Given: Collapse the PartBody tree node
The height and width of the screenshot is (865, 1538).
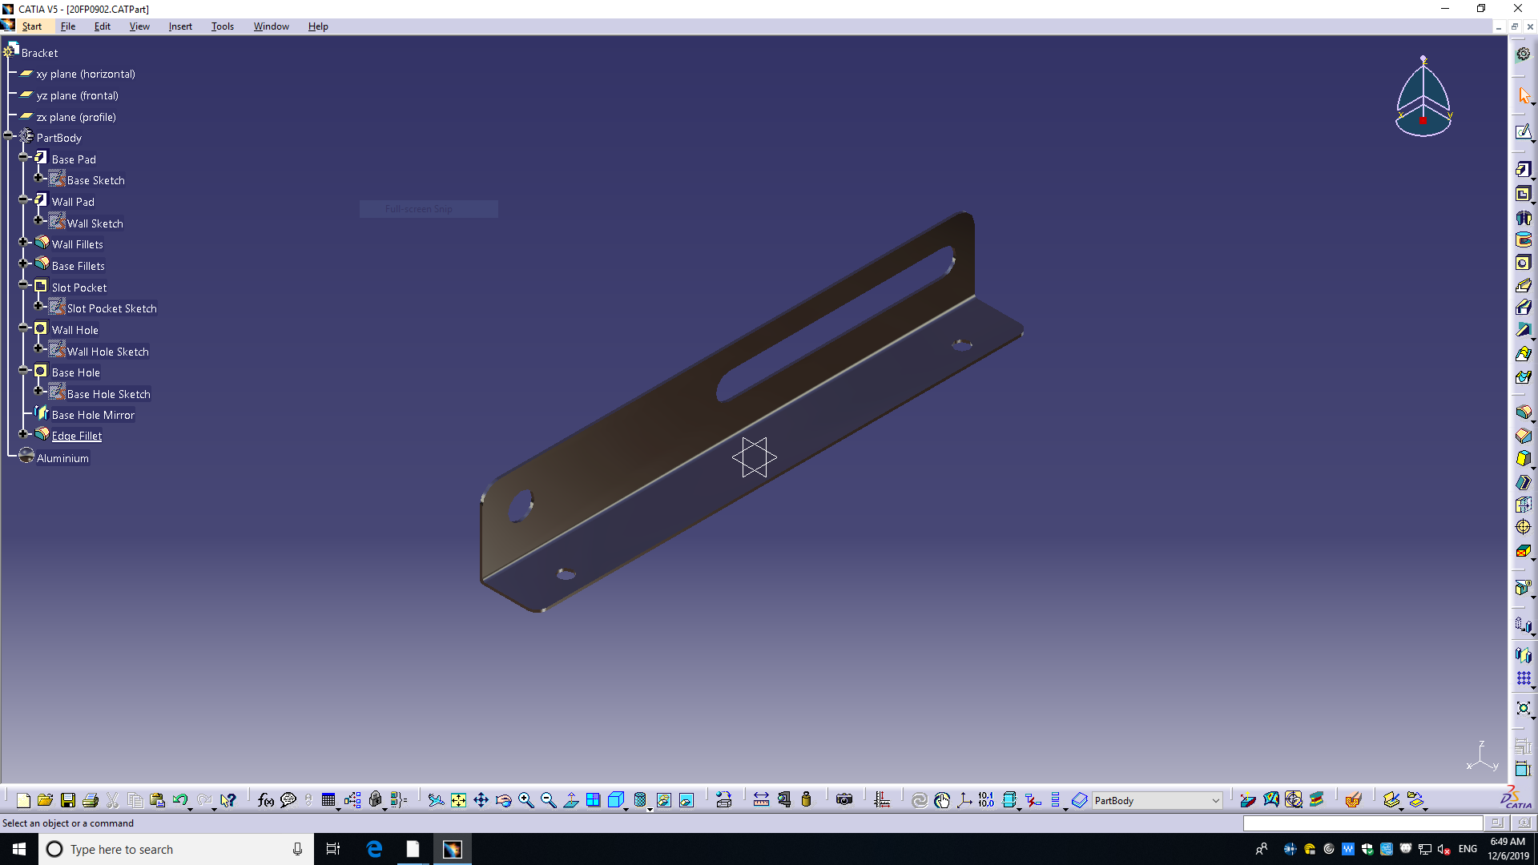Looking at the screenshot, I should [9, 136].
